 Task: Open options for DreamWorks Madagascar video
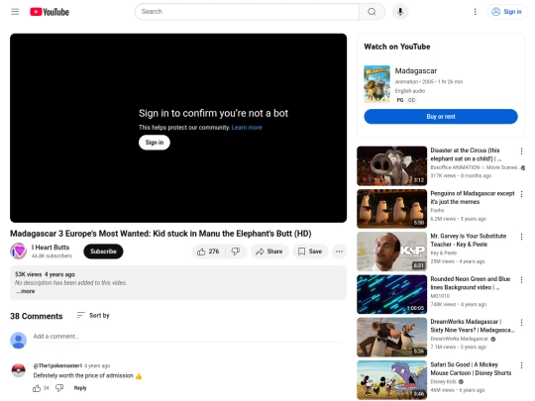click(521, 322)
